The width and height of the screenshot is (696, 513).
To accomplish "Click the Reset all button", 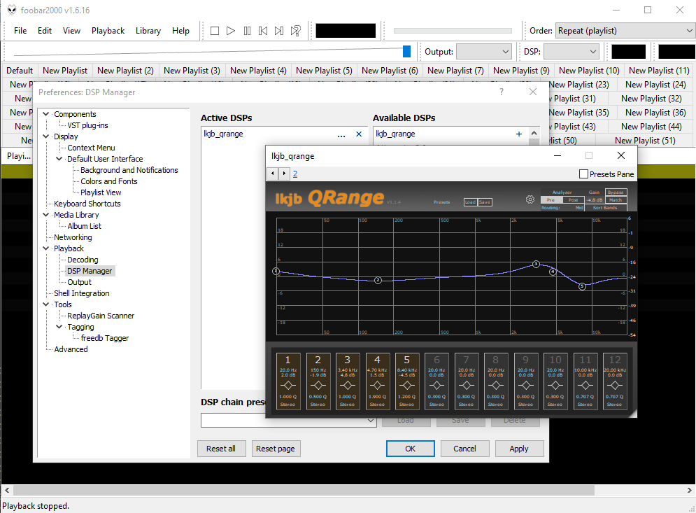I will (221, 449).
